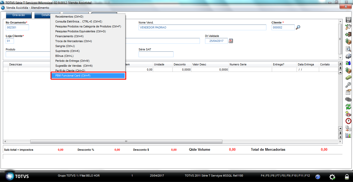Click the form scrollbar up arrow
353x182 pixels.
[x=340, y=21]
